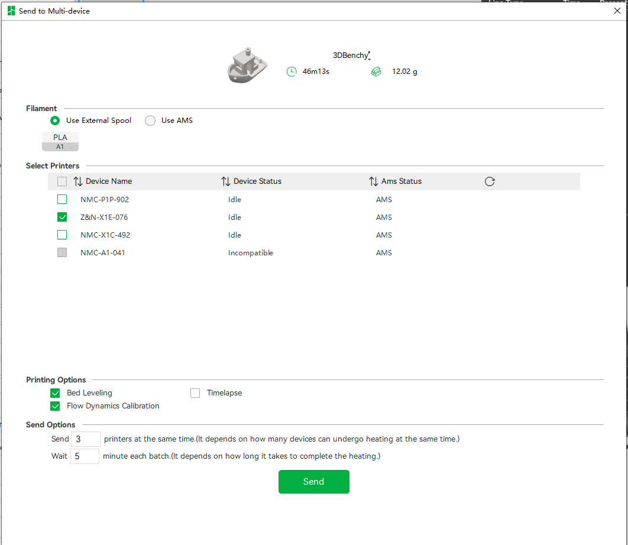Click the Use AMS label text
The height and width of the screenshot is (545, 628).
click(177, 121)
